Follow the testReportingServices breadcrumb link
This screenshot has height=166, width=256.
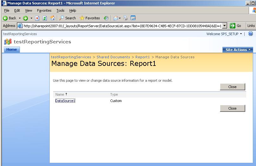pyautogui.click(x=71, y=57)
